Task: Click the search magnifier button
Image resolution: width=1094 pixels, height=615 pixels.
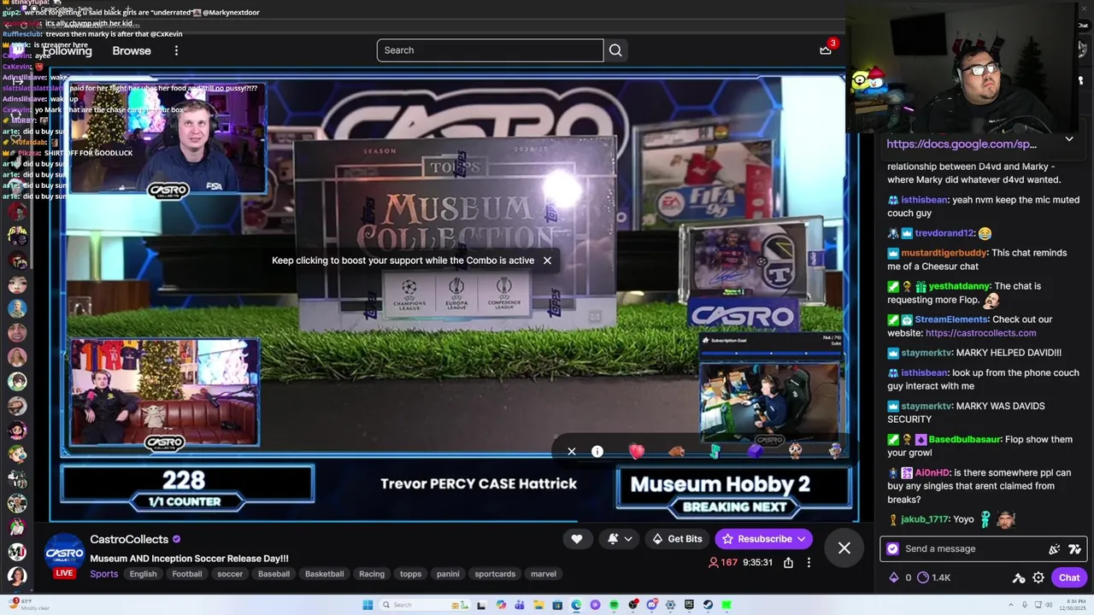Action: click(x=615, y=50)
